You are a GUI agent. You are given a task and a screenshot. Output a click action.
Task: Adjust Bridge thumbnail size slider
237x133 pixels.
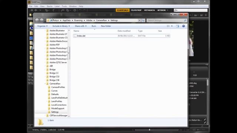(150, 130)
